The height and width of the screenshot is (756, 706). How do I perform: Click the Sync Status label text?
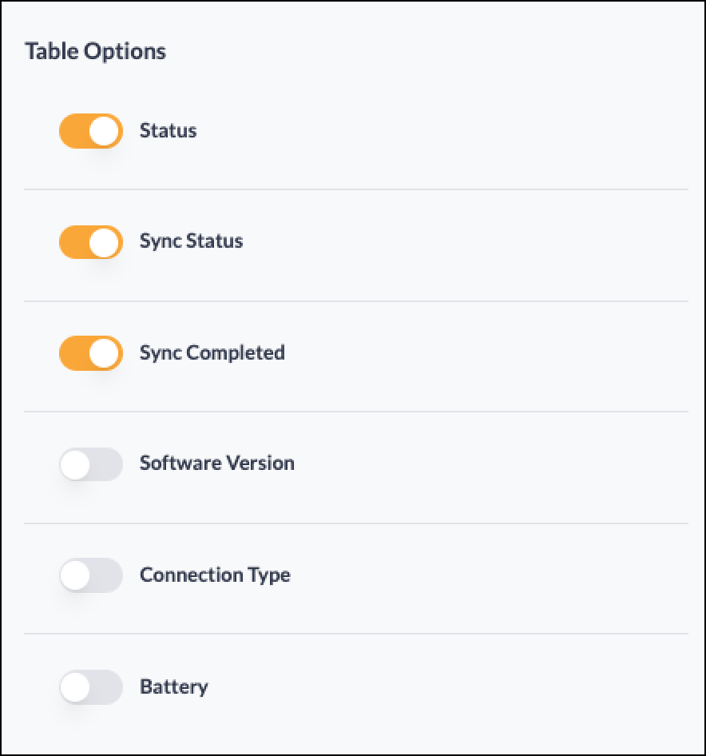click(192, 241)
